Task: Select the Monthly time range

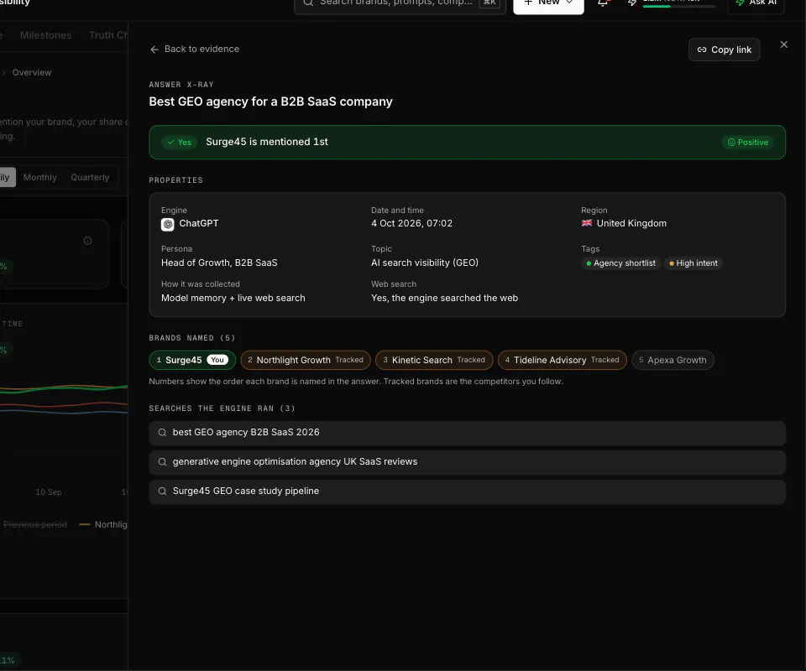Action: (40, 177)
